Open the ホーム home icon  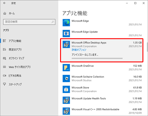pos(5,13)
